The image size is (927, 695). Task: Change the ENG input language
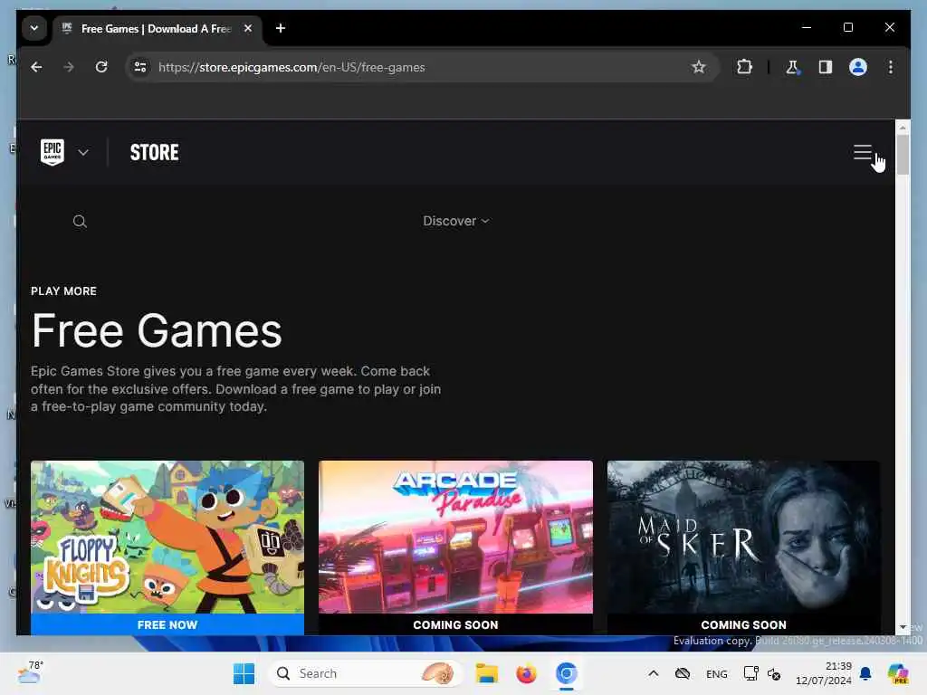(717, 674)
